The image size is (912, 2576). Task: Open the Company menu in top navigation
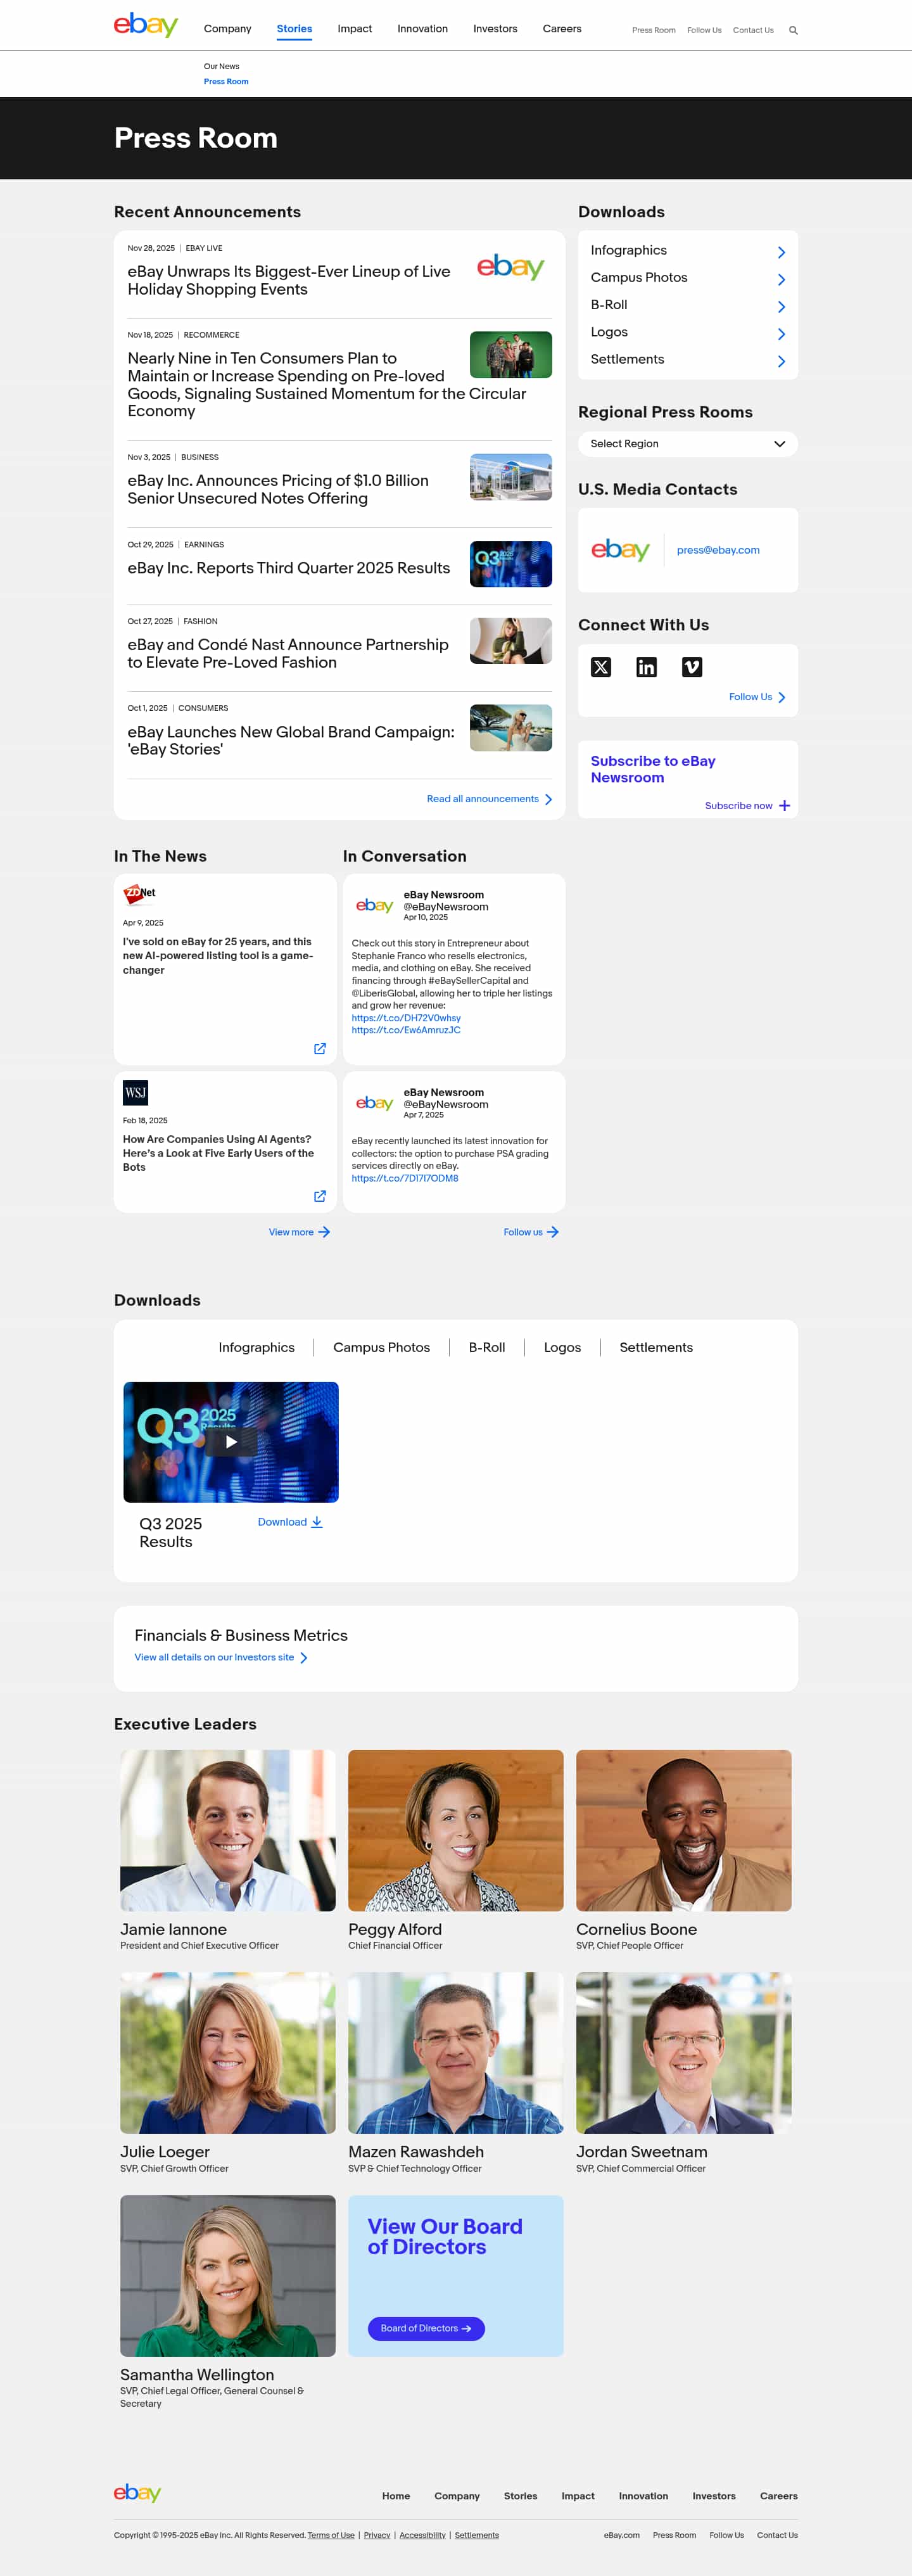point(227,29)
